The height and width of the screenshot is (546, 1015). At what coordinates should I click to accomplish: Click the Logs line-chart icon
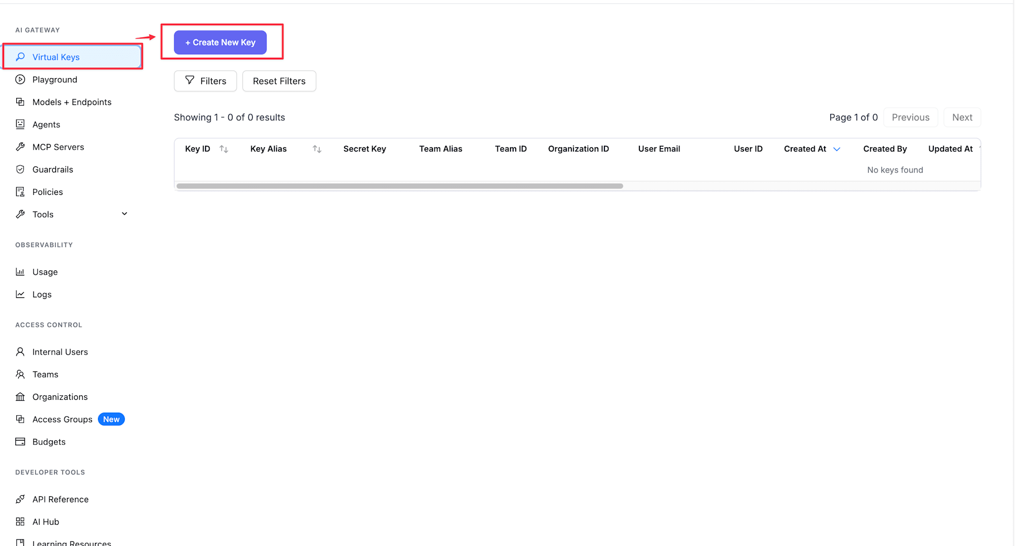pyautogui.click(x=20, y=294)
